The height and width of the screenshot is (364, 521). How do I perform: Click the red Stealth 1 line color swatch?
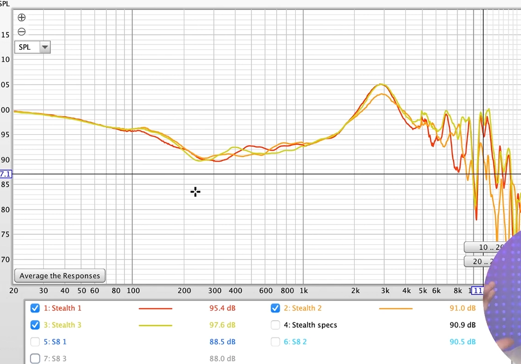click(155, 309)
